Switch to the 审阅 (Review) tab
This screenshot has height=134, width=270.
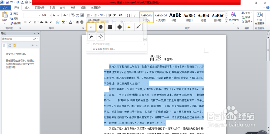(73, 8)
